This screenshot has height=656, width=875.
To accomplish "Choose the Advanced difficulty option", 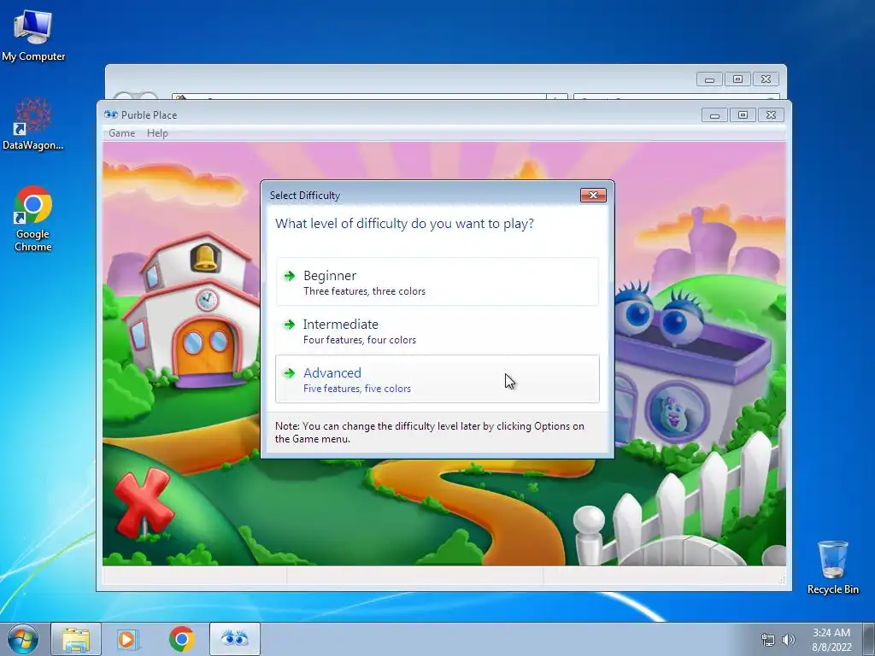I will click(x=437, y=378).
